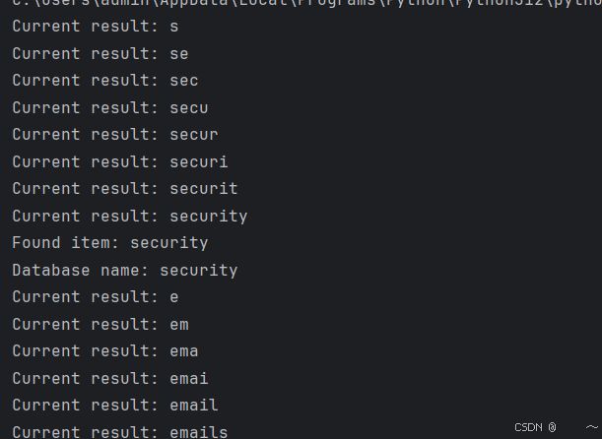This screenshot has height=439, width=602.
Task: Select the 'Current result: securi' line
Action: [x=120, y=161]
